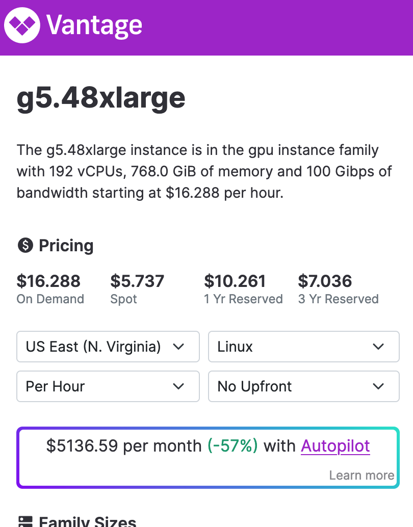Click the chevron on the Linux selector
The width and height of the screenshot is (413, 527).
[x=378, y=347]
